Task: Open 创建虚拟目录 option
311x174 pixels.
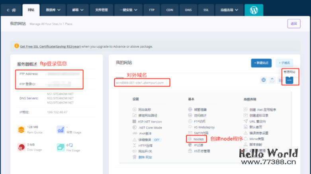Action: click(x=259, y=115)
